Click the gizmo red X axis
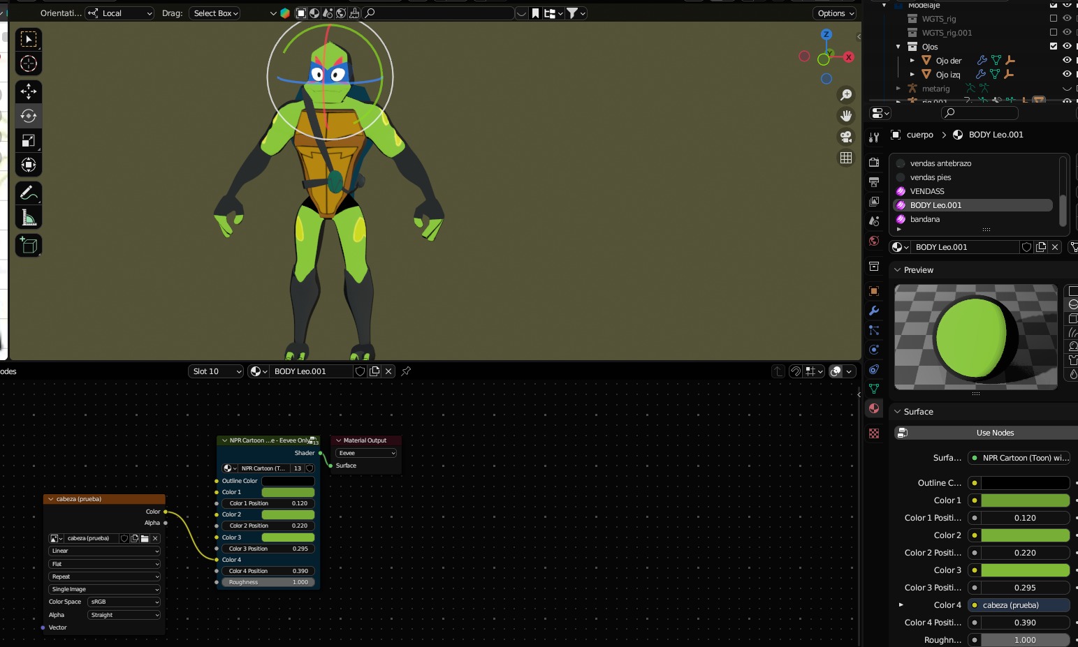1078x647 pixels. (849, 57)
